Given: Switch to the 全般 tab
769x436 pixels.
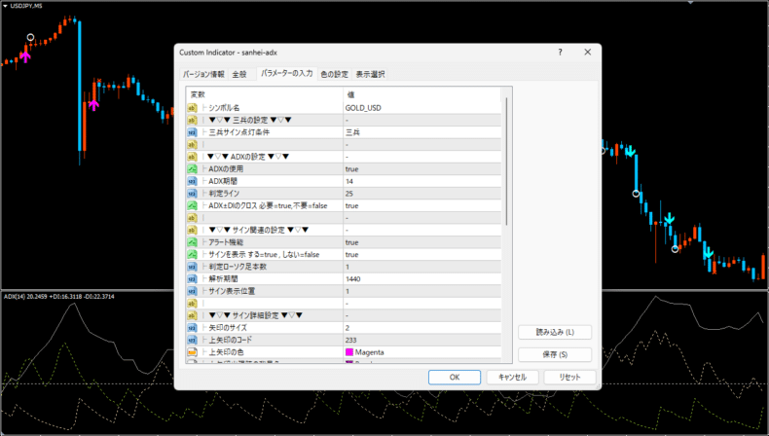Looking at the screenshot, I should point(239,75).
